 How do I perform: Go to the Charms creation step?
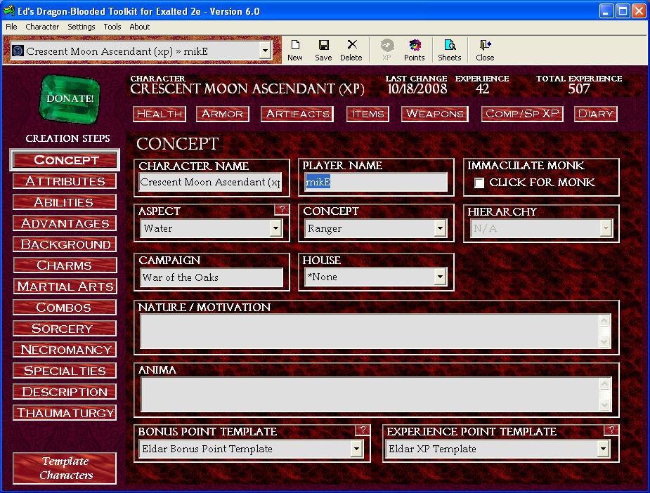pyautogui.click(x=65, y=265)
